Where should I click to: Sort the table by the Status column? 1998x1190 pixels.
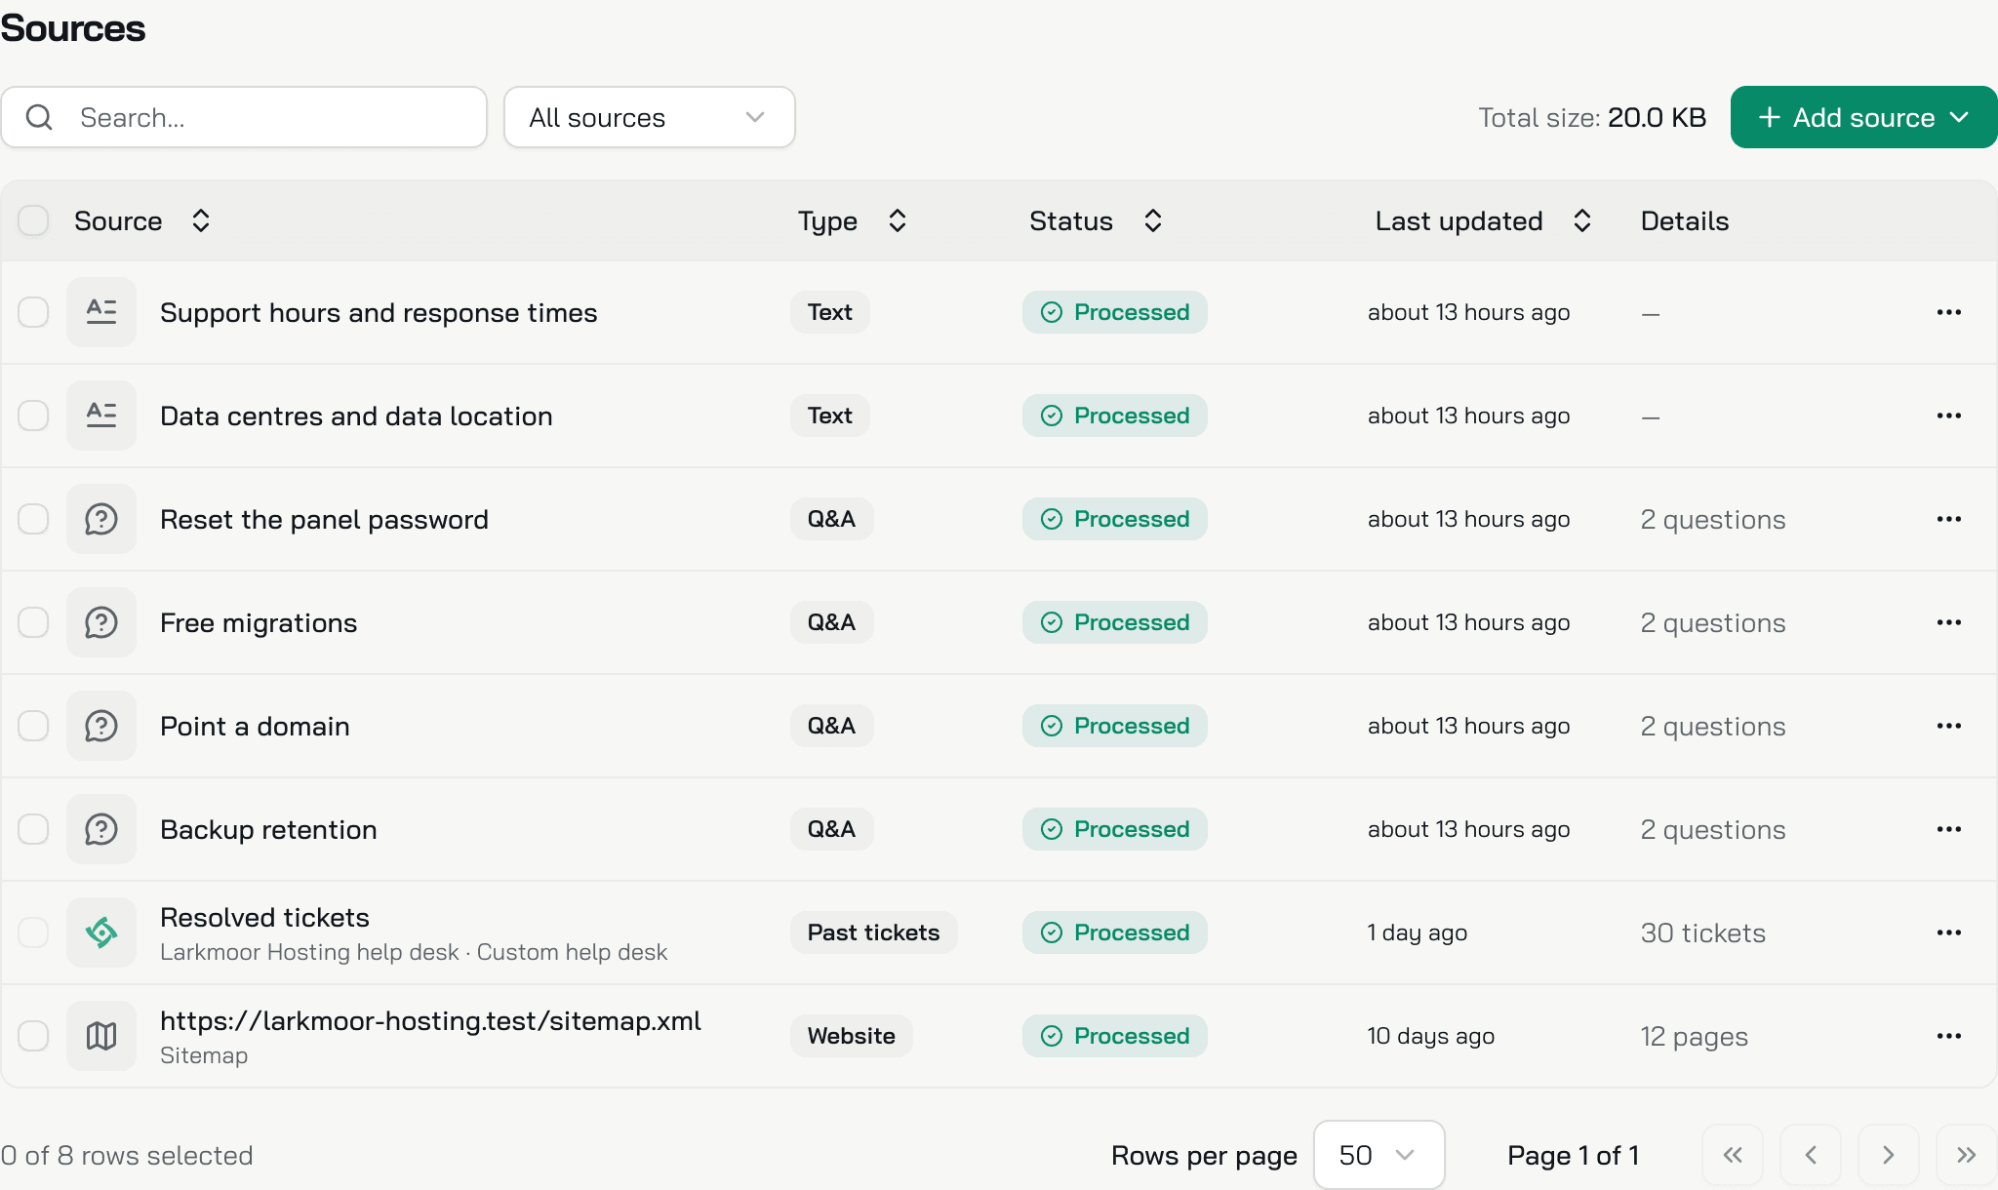(x=1096, y=221)
